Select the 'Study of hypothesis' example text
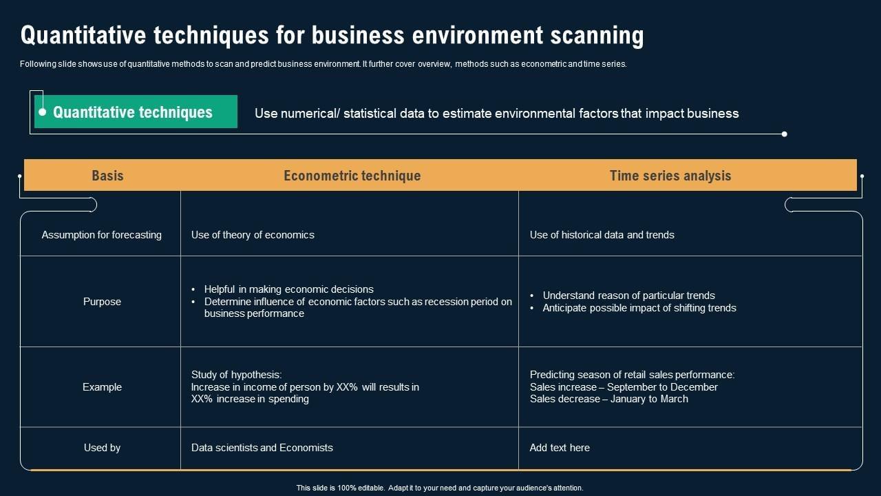The width and height of the screenshot is (881, 496). coord(236,375)
